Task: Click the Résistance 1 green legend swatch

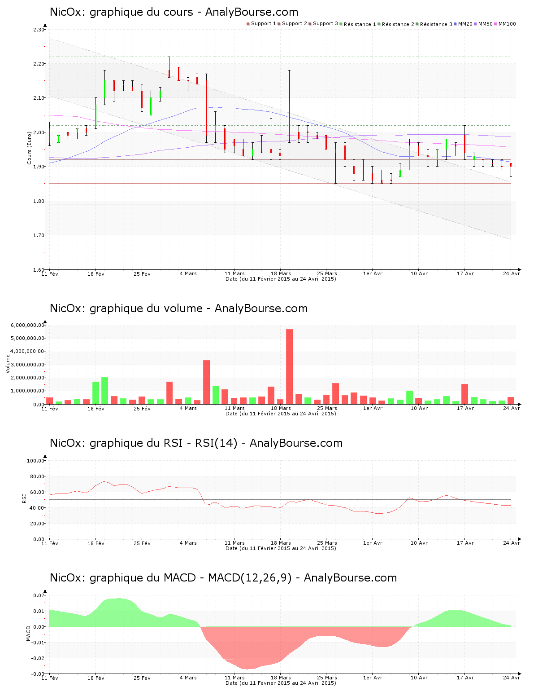Action: click(341, 24)
